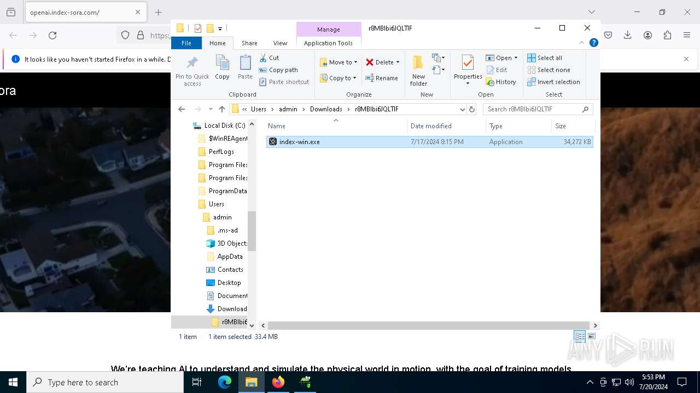Open Firefox downloads panel
700x393 pixels.
(x=628, y=35)
